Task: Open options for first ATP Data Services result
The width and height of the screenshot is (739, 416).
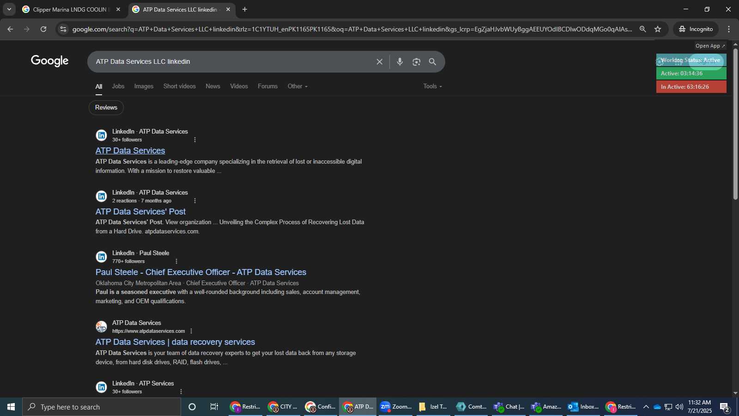Action: click(x=195, y=140)
